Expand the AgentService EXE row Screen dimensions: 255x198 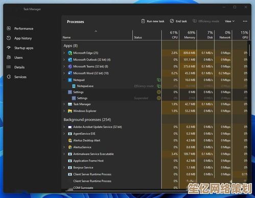[x=64, y=134]
